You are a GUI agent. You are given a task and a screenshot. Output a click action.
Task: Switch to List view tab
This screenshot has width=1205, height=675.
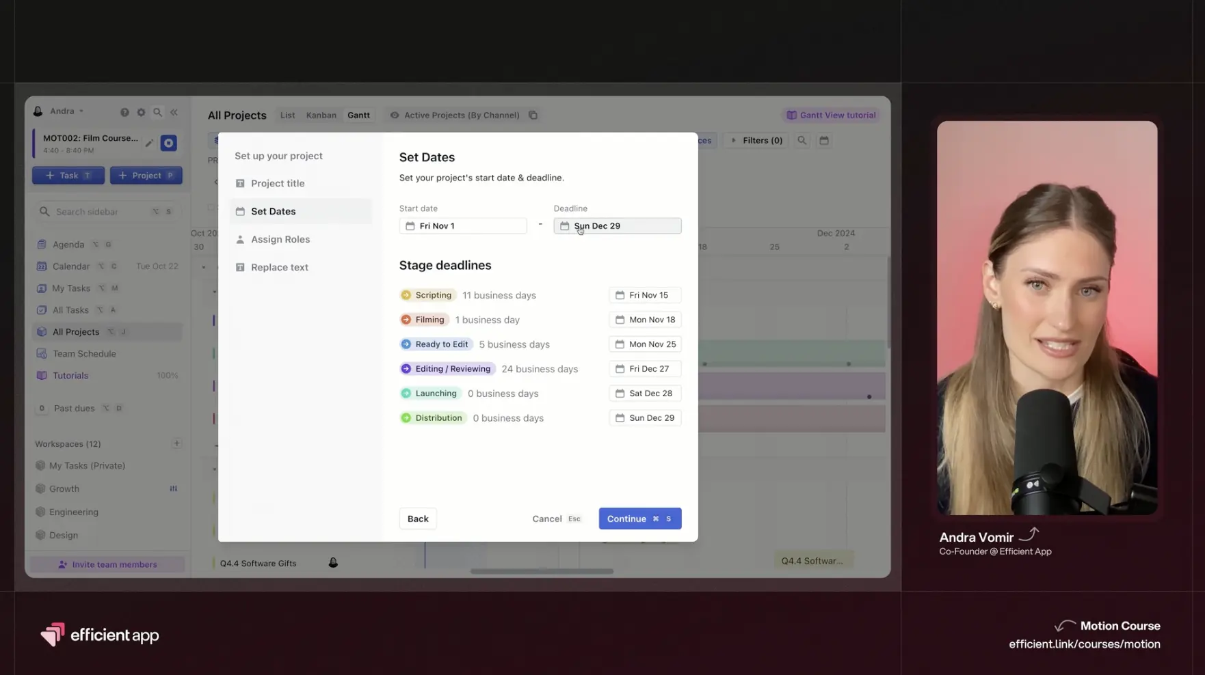pos(287,115)
